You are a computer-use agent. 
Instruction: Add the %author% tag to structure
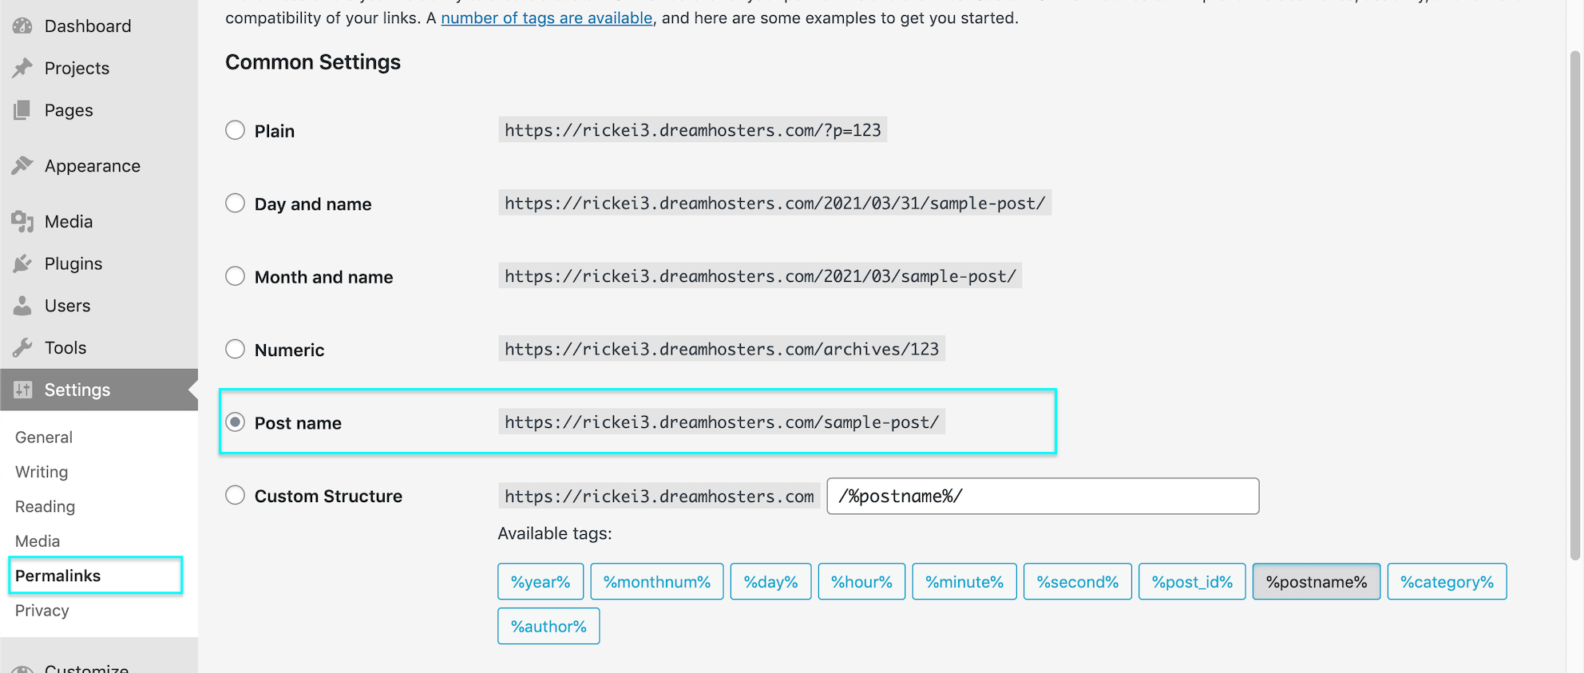pos(548,627)
